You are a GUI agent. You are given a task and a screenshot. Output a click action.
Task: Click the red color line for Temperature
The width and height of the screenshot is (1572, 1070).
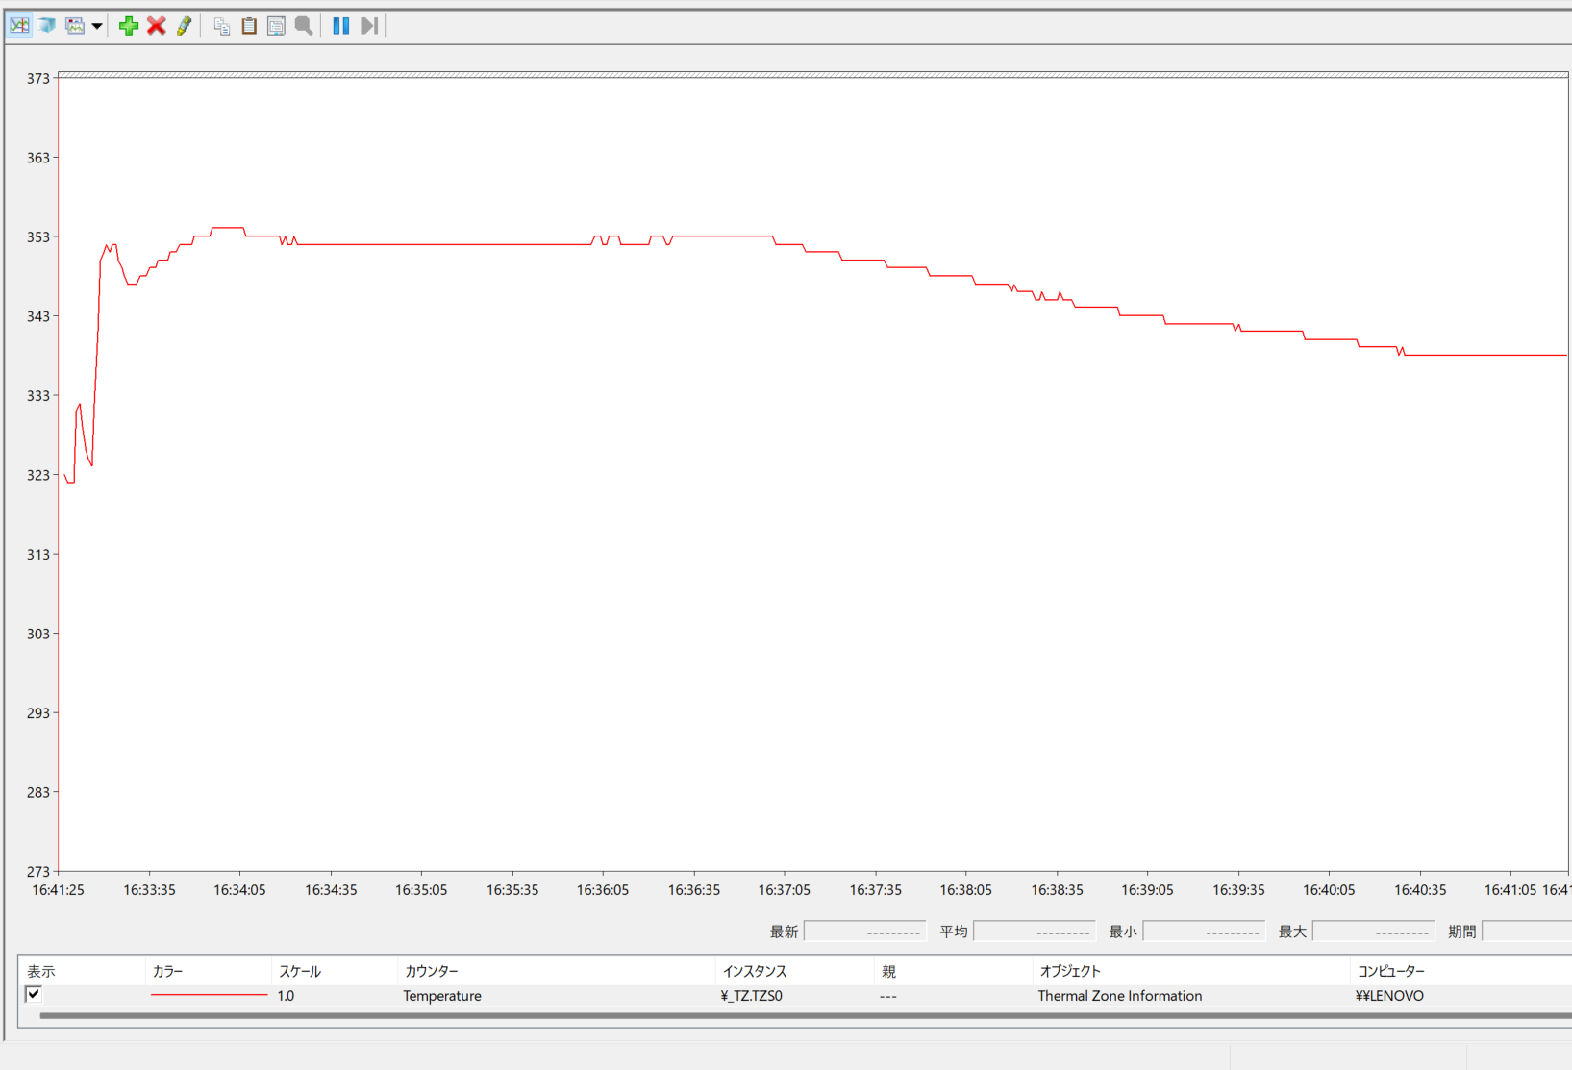209,995
